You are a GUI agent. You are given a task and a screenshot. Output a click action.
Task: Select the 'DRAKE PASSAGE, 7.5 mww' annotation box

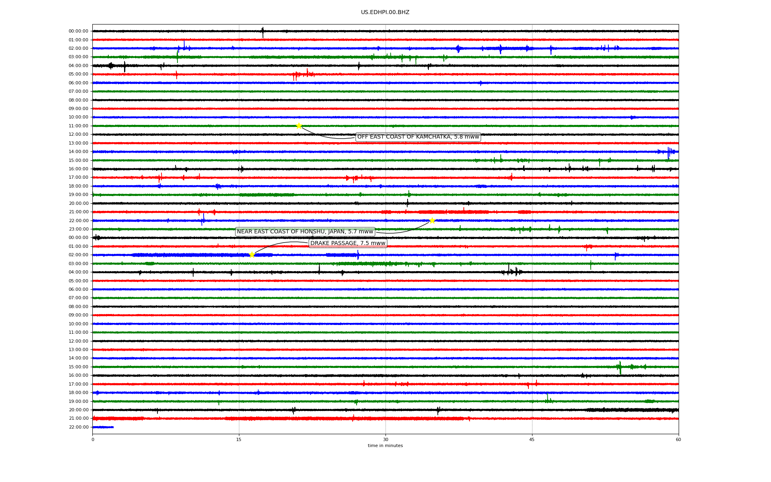pos(348,243)
